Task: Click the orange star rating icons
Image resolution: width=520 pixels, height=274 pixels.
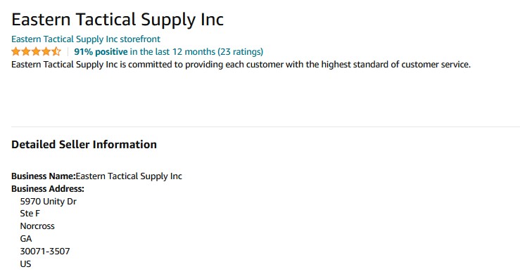Action: click(36, 52)
